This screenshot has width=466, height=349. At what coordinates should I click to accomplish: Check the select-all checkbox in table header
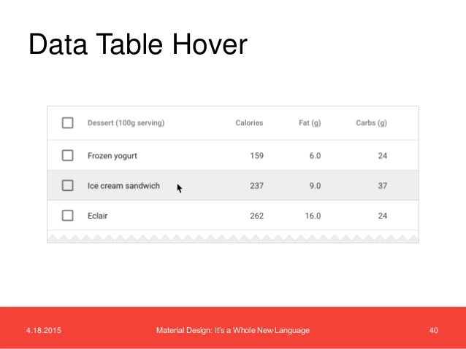coord(67,122)
